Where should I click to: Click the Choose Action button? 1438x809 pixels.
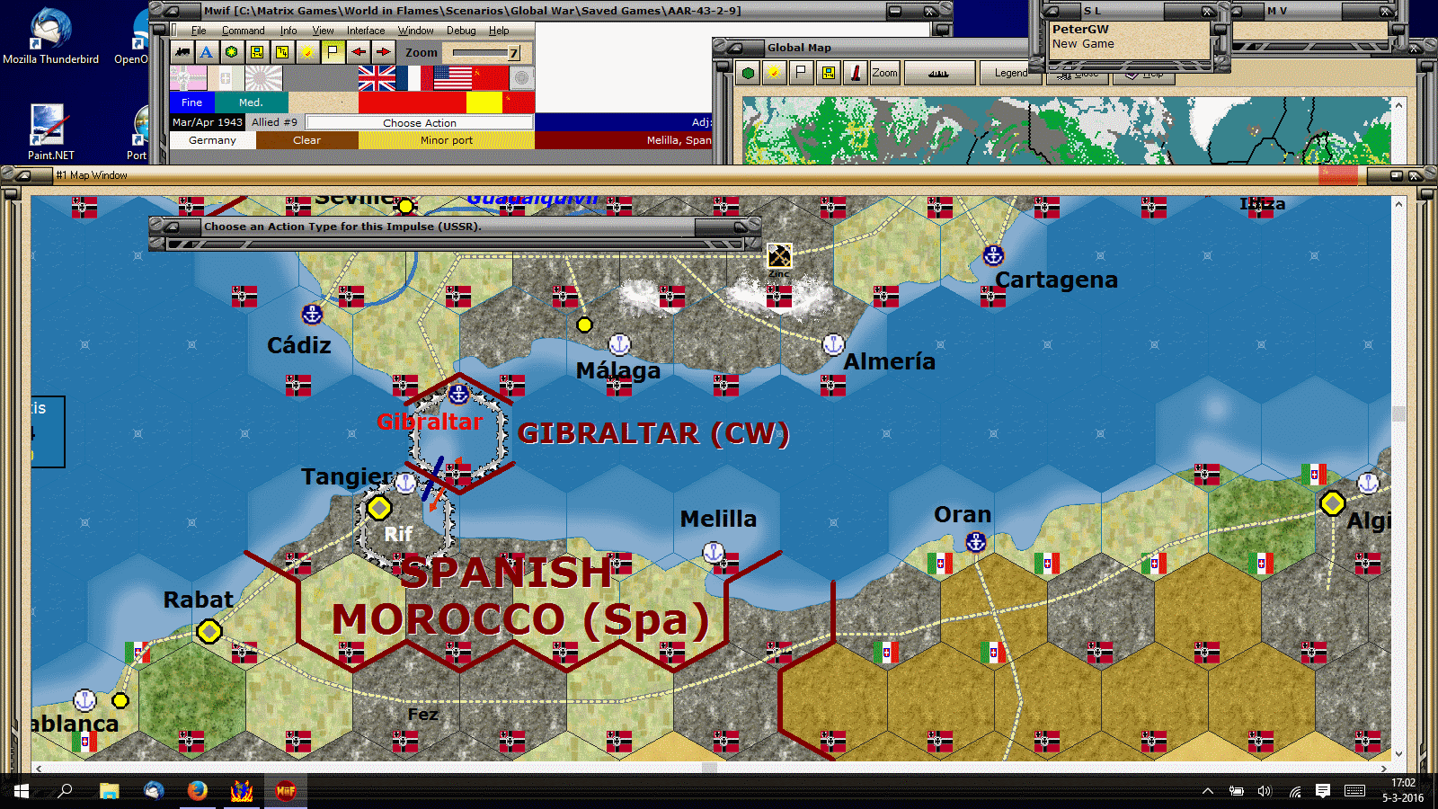point(420,122)
